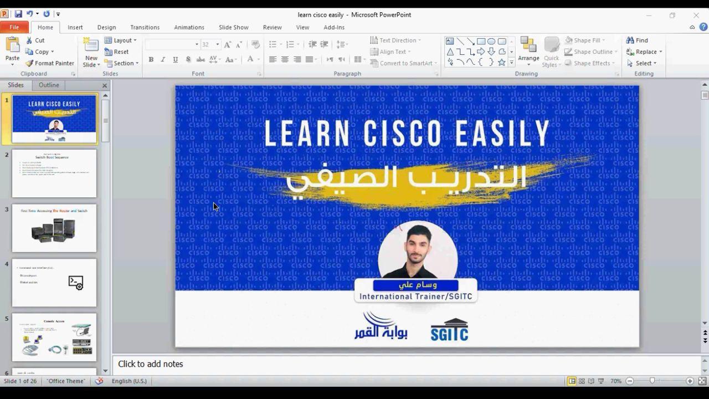Image resolution: width=709 pixels, height=399 pixels.
Task: Click the spell check icon in status bar
Action: (99, 381)
